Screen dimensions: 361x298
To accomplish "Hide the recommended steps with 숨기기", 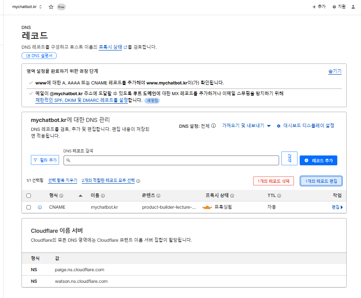I will pos(335,71).
